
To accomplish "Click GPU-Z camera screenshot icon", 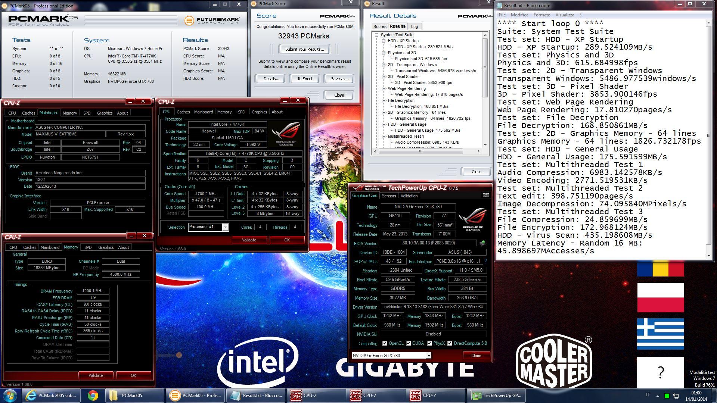I will (485, 195).
